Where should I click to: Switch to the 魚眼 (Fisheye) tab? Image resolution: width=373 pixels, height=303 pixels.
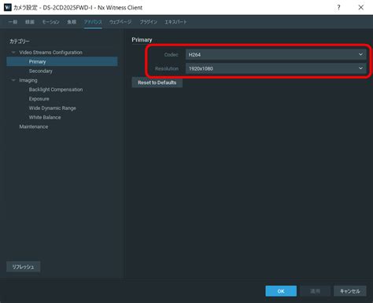coord(72,22)
